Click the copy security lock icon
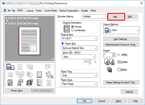145x105 pixels. 49,75
